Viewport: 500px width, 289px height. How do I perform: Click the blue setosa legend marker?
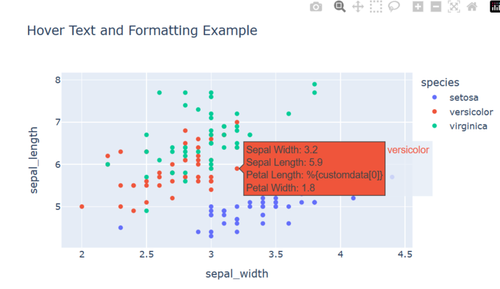[435, 97]
